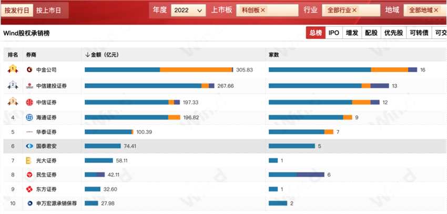Open 海通证券 broker name link
The height and width of the screenshot is (214, 447).
(x=46, y=117)
